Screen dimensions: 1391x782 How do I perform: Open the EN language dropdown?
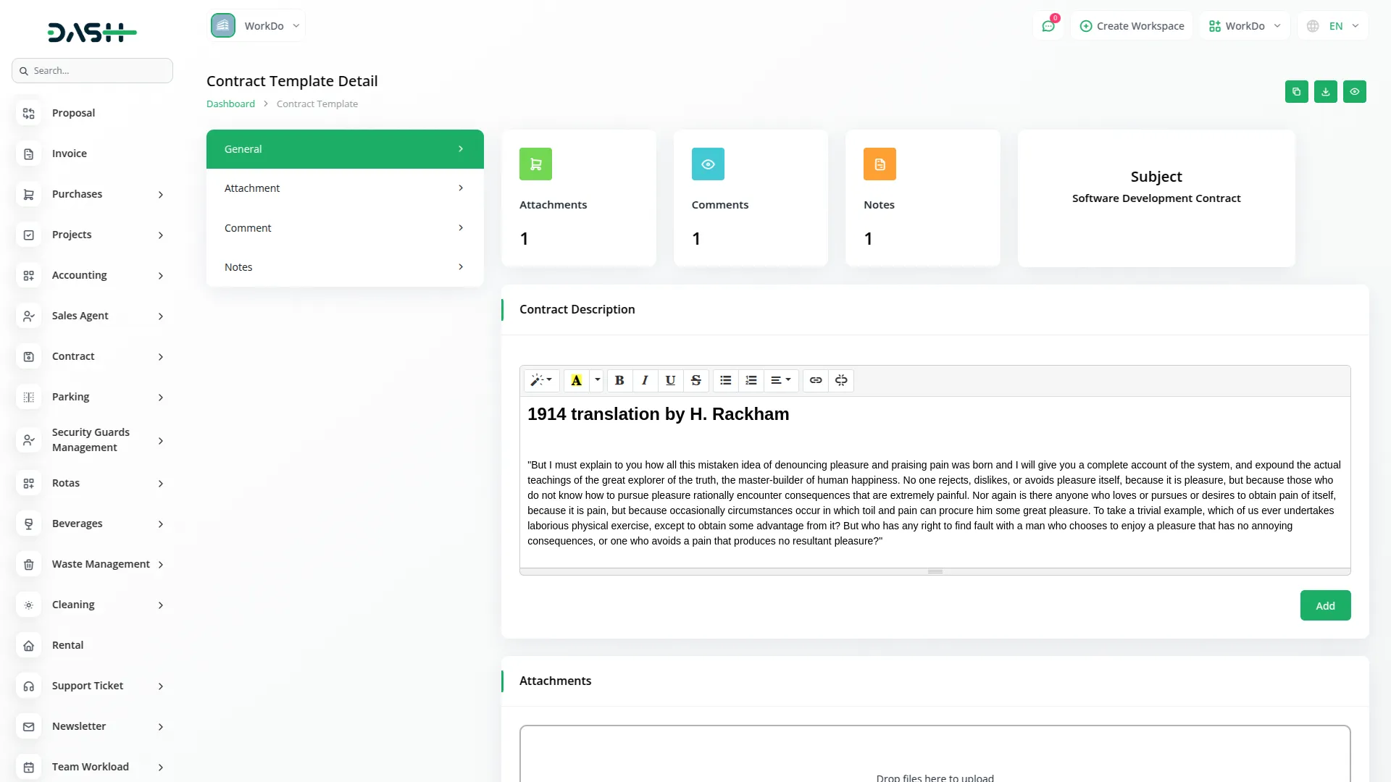1333,25
